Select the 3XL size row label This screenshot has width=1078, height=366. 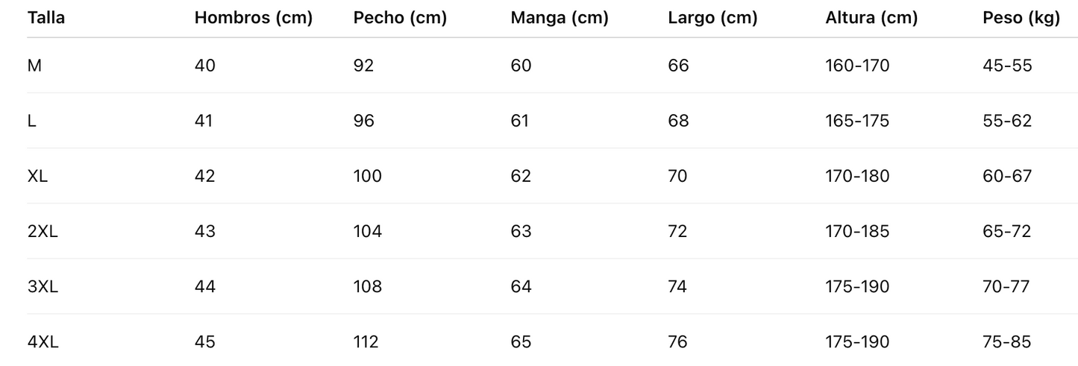click(x=43, y=286)
